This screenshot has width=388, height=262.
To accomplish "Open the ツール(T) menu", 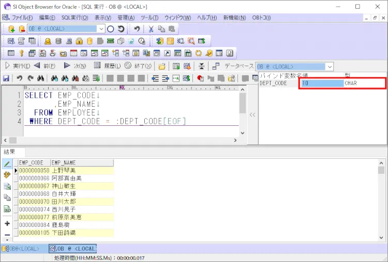I will [x=150, y=18].
